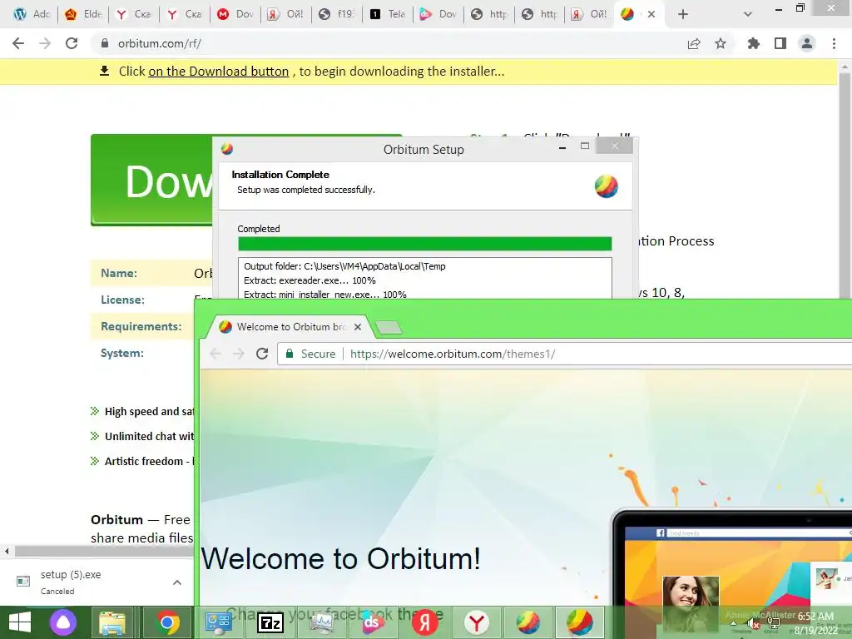Open Alice assistant purple taskbar icon
The image size is (852, 639).
click(63, 622)
